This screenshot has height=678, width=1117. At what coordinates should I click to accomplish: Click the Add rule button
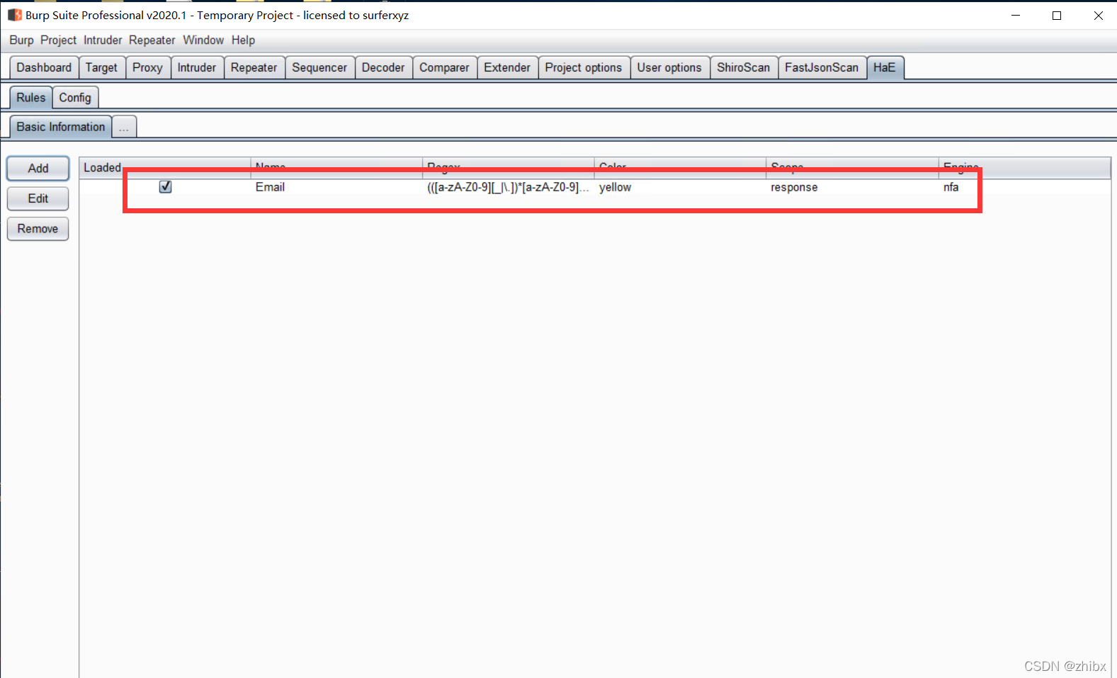[x=38, y=169]
